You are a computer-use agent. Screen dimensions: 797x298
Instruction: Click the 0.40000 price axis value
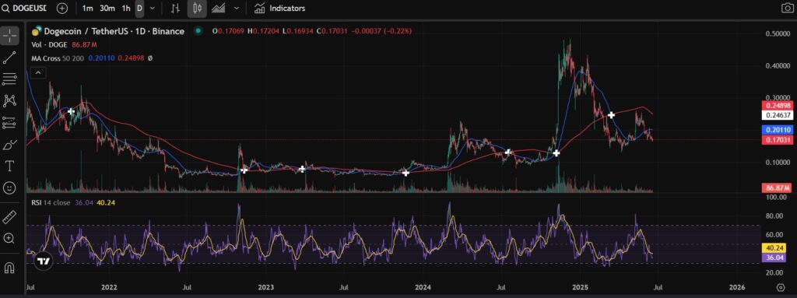(x=778, y=65)
